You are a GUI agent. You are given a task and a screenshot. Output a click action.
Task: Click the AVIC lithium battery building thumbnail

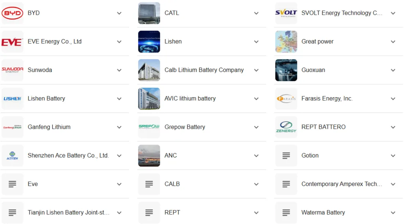point(149,99)
